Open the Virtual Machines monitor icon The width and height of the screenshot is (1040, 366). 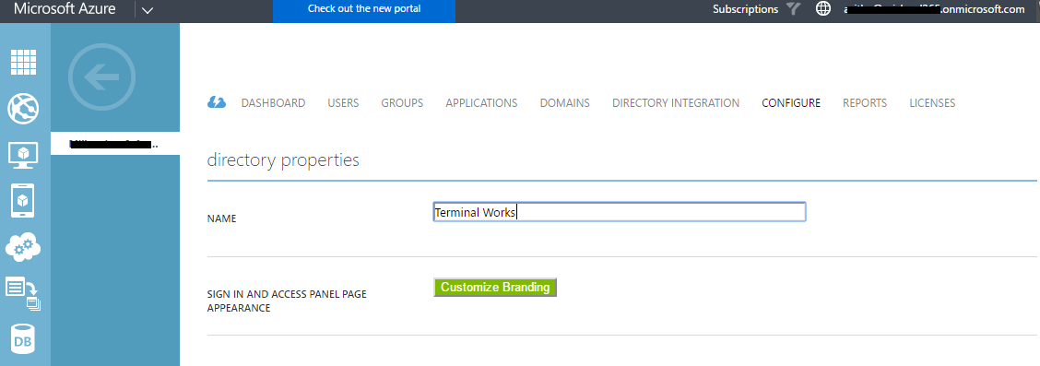pyautogui.click(x=23, y=155)
